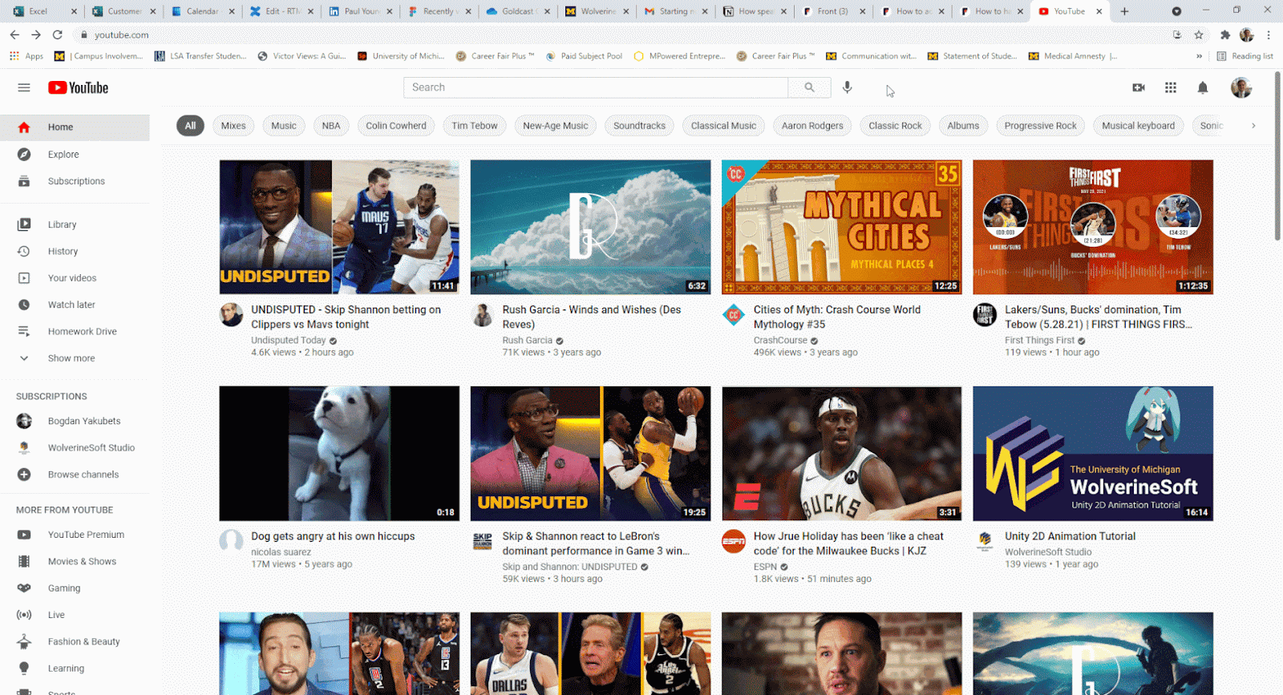1283x695 pixels.
Task: Select the NBA filter chip
Action: pos(331,126)
